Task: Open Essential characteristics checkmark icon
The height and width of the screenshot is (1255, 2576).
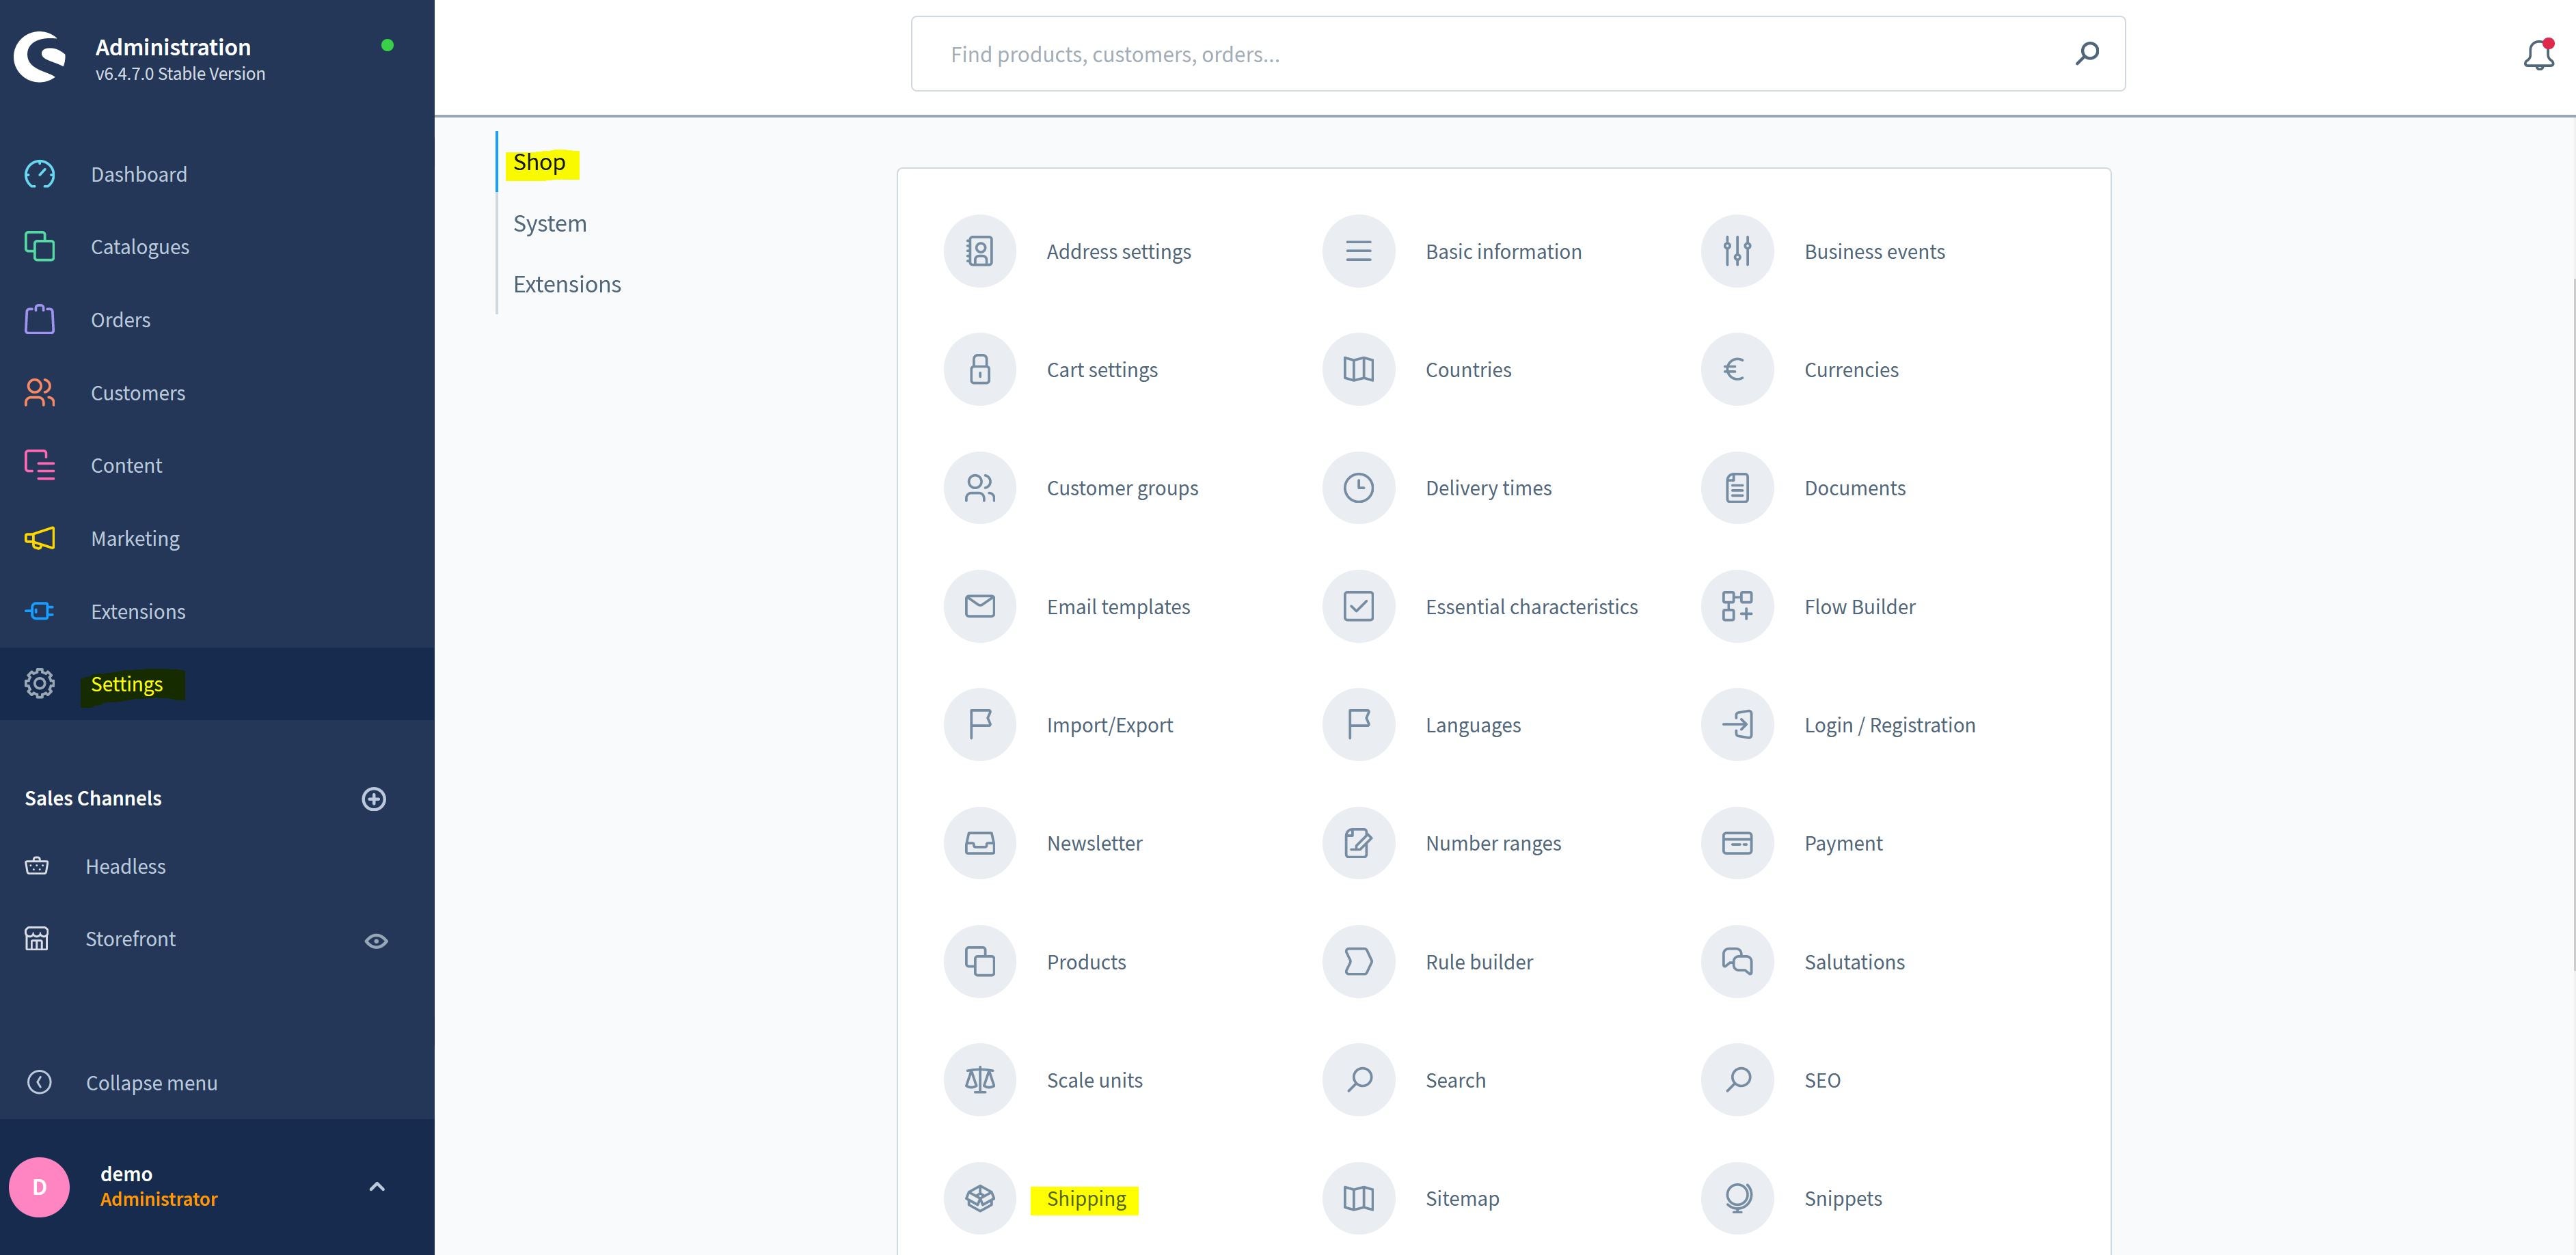Action: [x=1358, y=607]
